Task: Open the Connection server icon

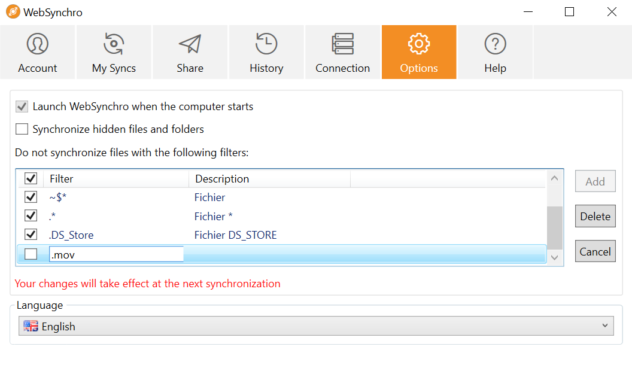Action: (342, 44)
